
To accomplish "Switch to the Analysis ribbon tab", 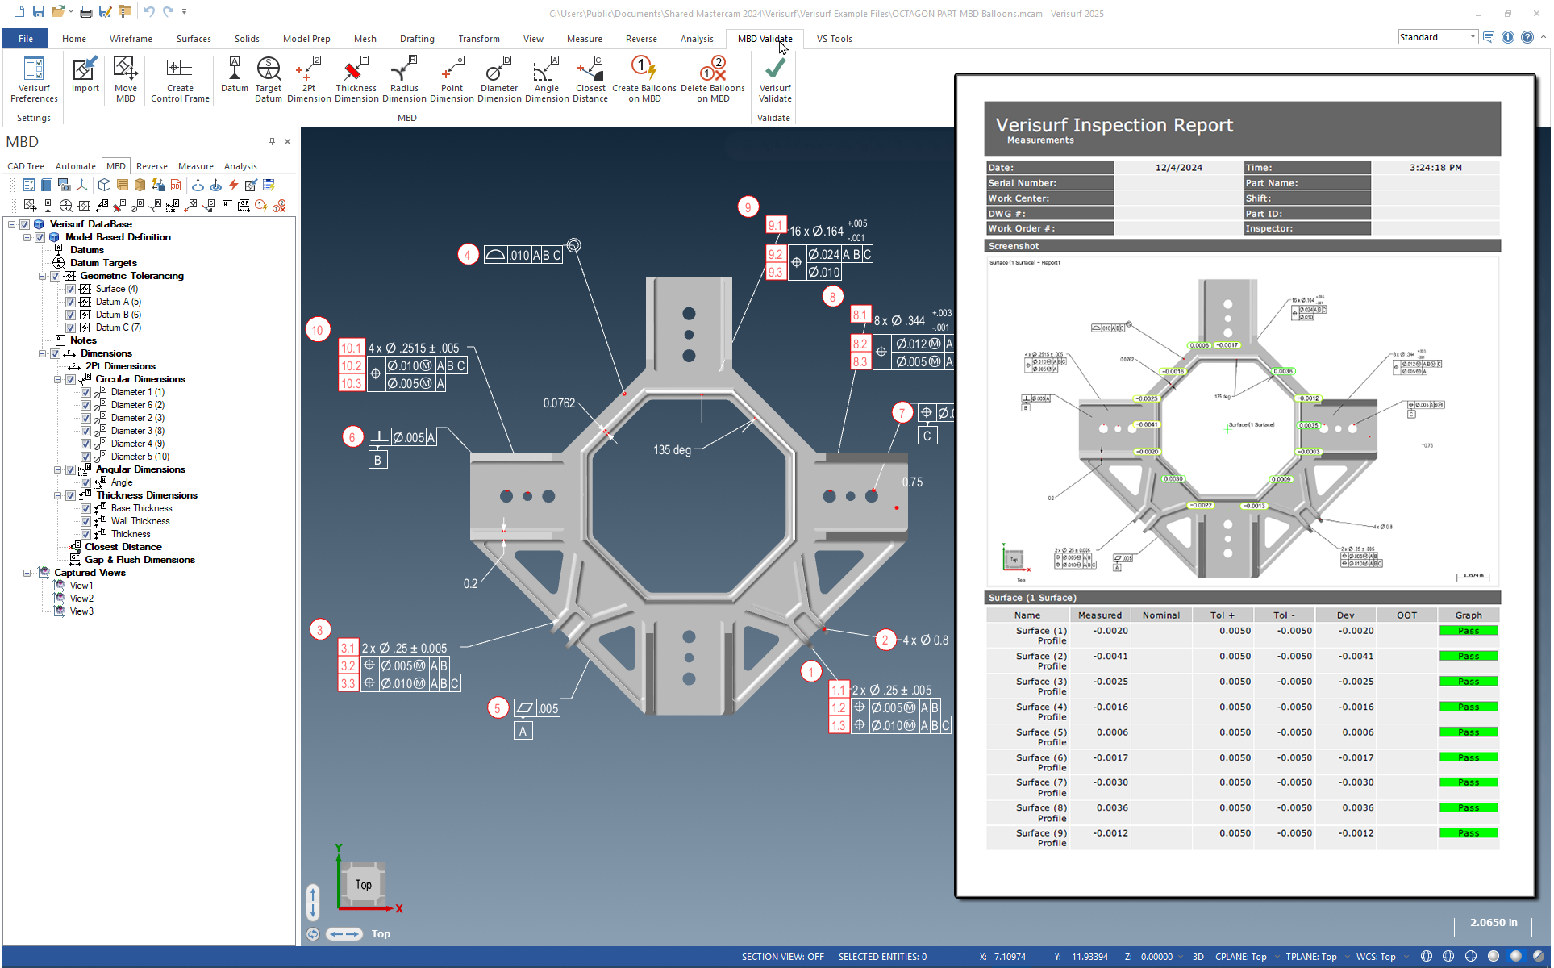I will (x=696, y=39).
